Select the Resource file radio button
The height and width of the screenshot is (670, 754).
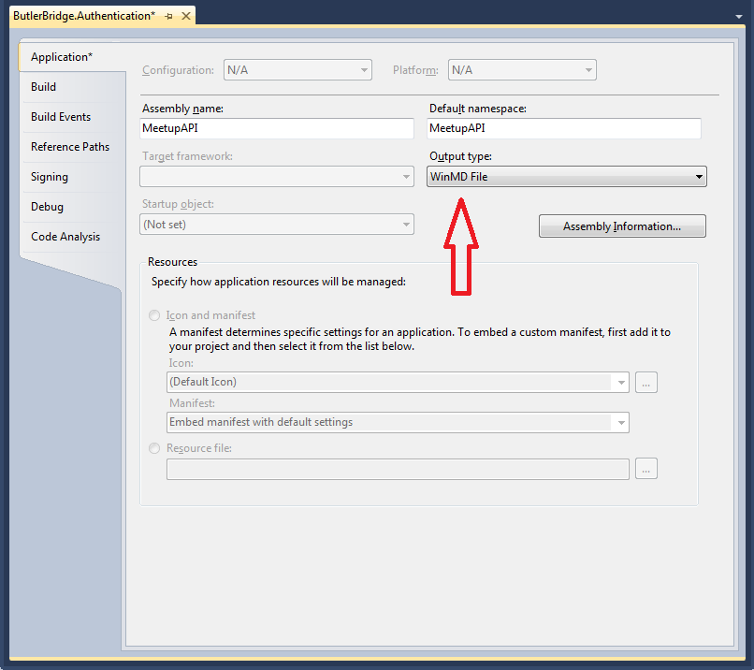154,448
